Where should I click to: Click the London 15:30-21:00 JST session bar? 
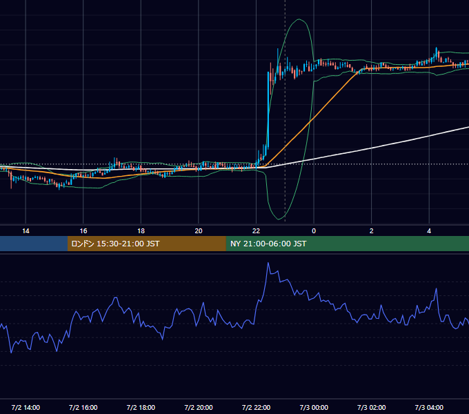pos(146,244)
